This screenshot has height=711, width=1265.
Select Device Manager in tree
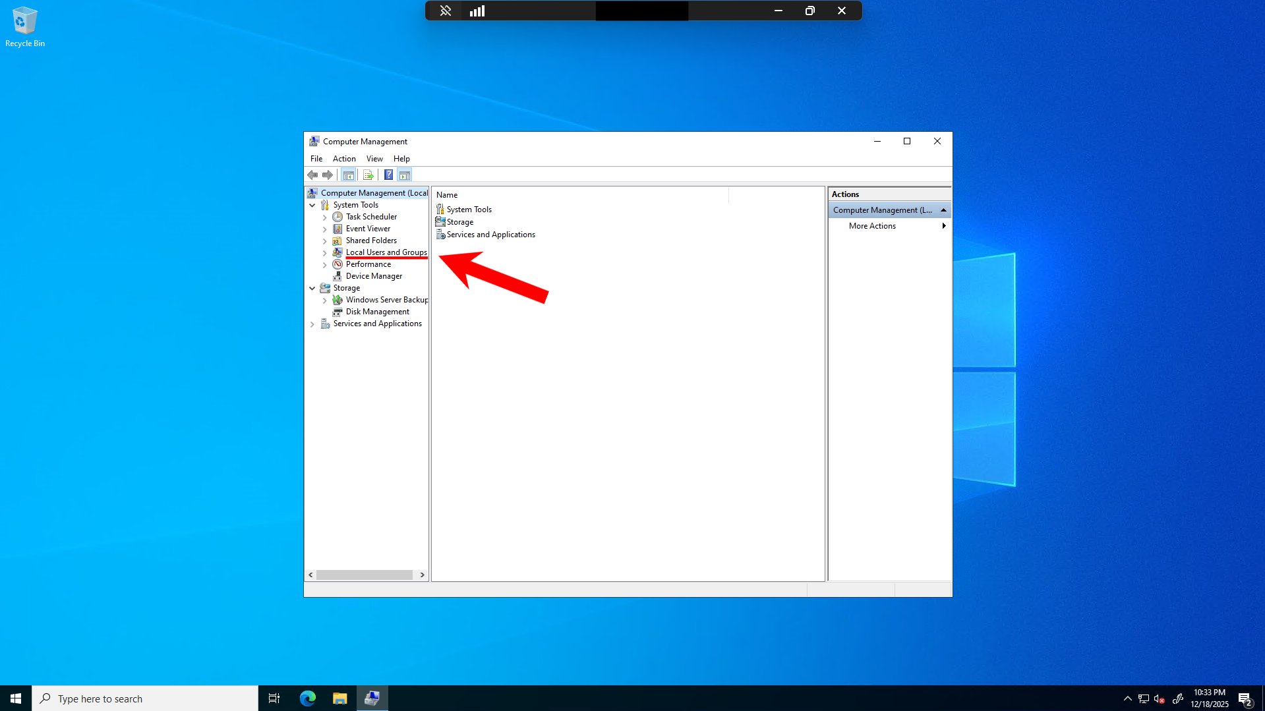point(374,276)
